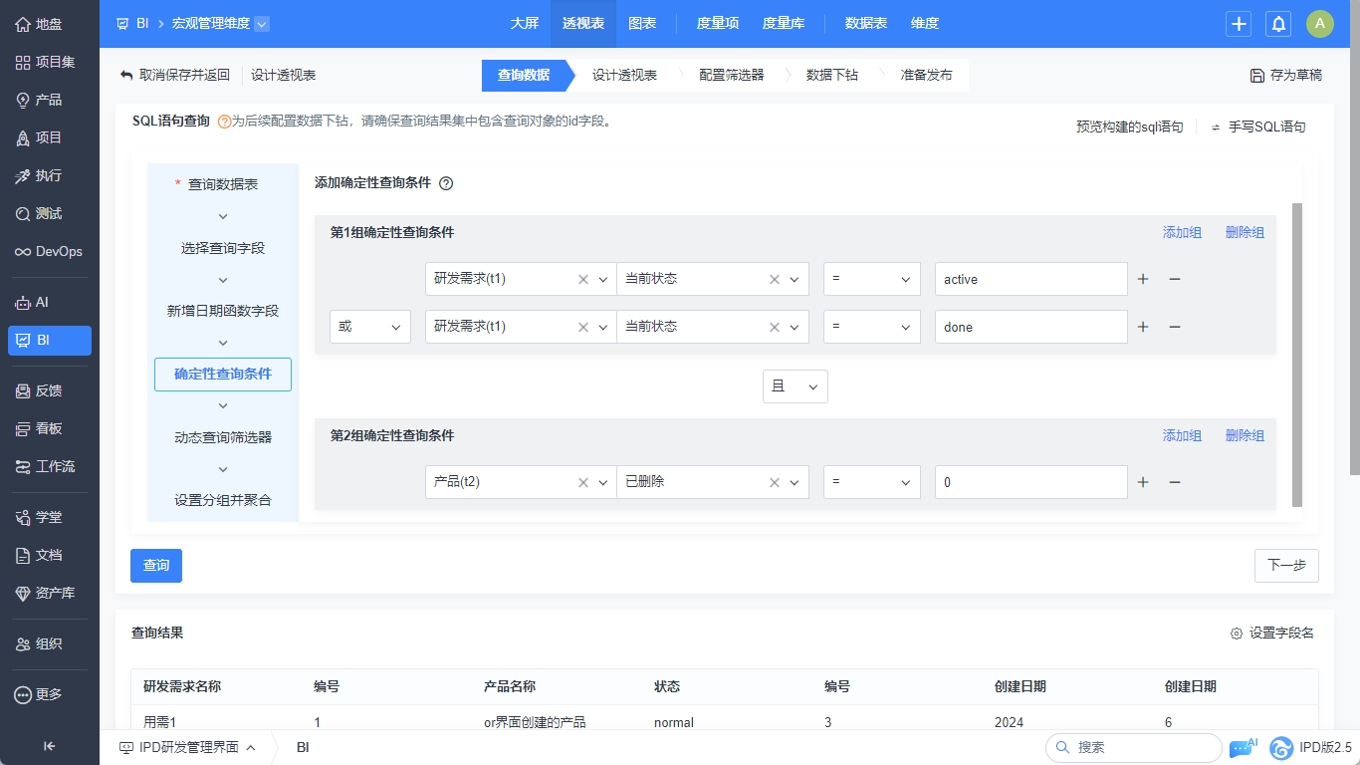The height and width of the screenshot is (765, 1360).
Task: Remove the 'active' condition row
Action: [1175, 279]
